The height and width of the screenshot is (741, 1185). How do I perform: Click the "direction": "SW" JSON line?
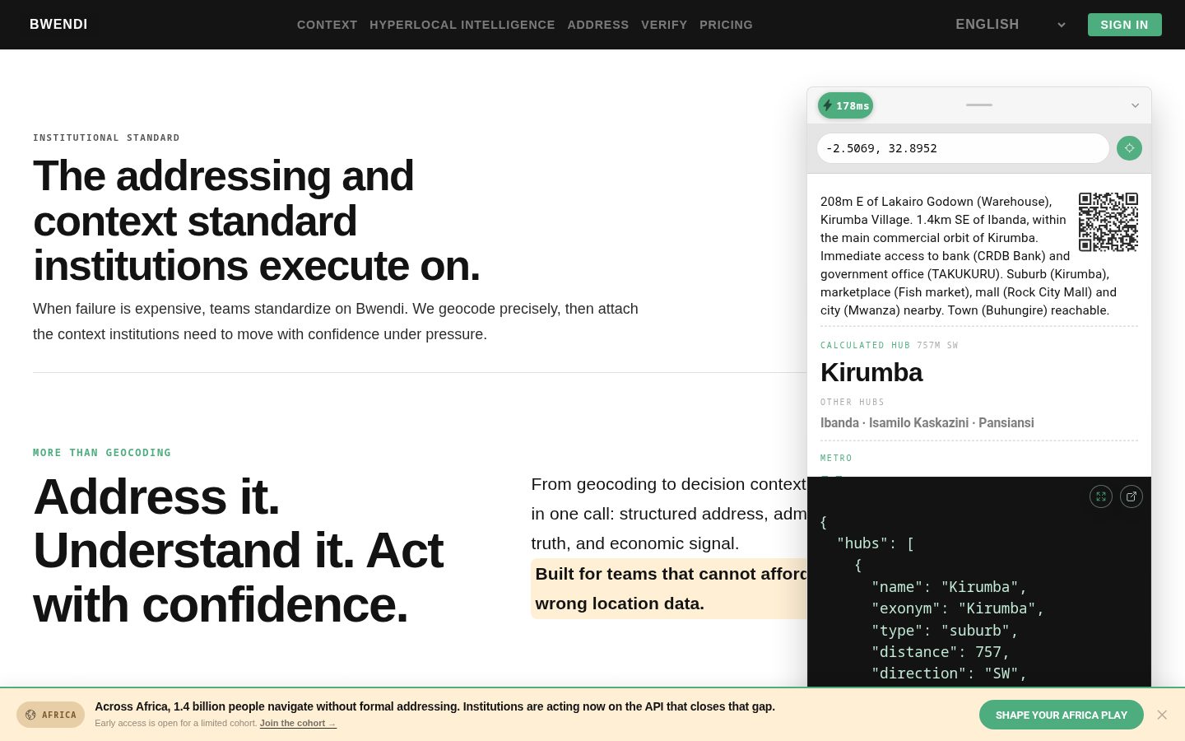pyautogui.click(x=949, y=673)
